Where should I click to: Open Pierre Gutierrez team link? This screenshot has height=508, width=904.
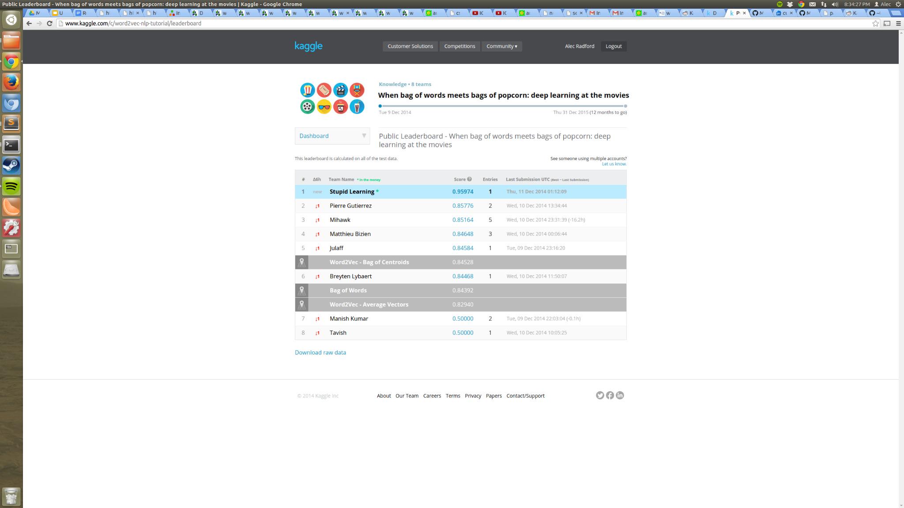click(x=350, y=206)
